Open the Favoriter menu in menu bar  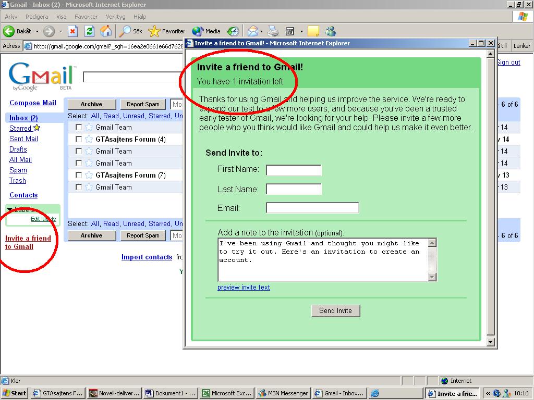pos(86,17)
